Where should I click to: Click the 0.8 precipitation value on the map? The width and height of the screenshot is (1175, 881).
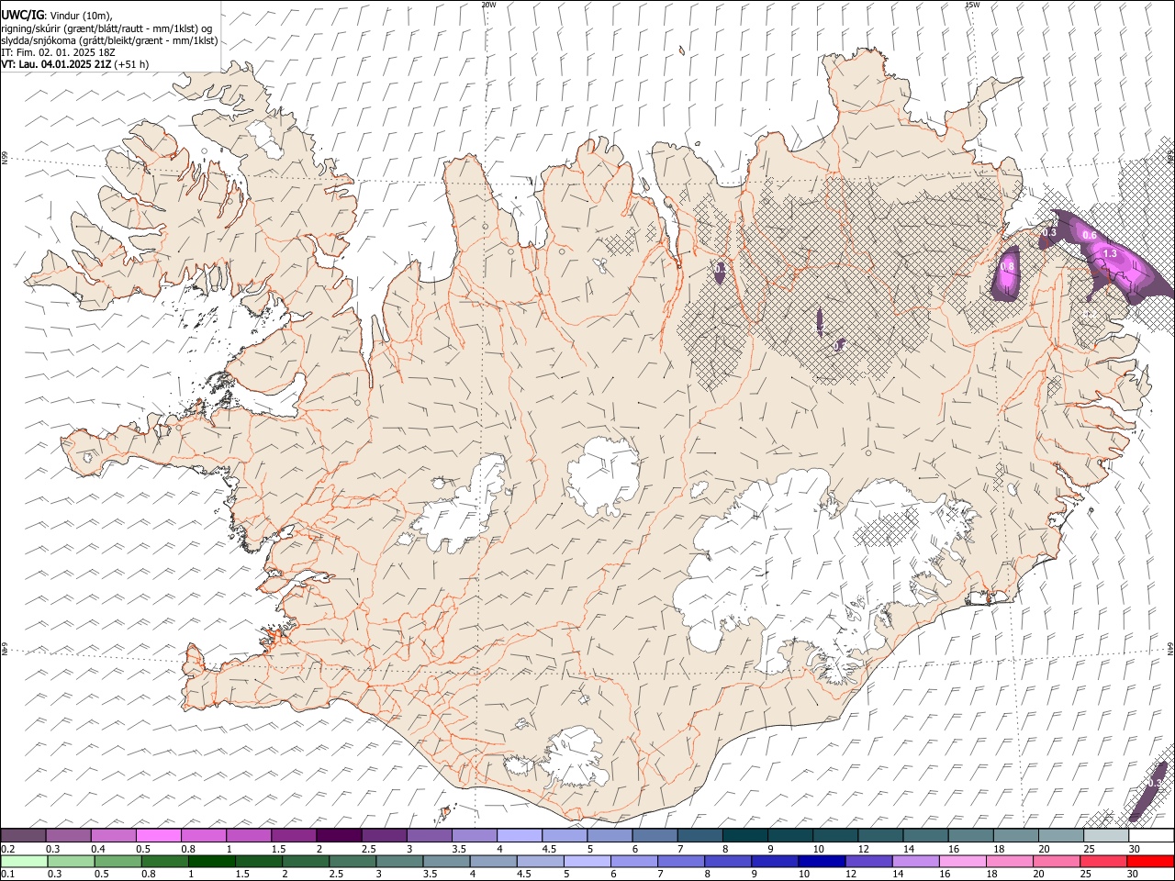(x=1007, y=266)
